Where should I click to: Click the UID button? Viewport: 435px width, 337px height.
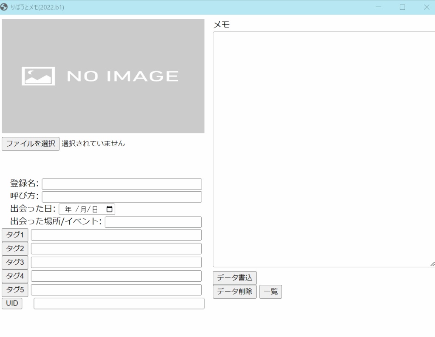point(12,303)
